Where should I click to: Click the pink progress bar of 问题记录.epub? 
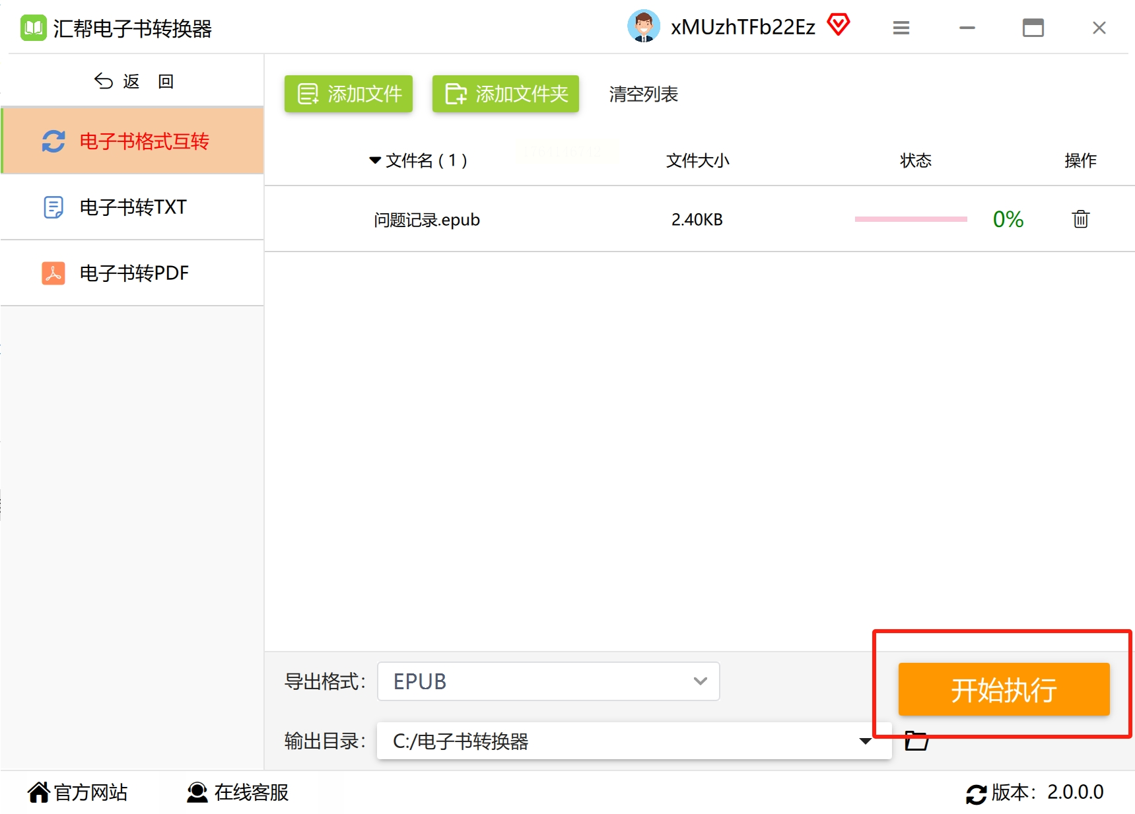911,219
